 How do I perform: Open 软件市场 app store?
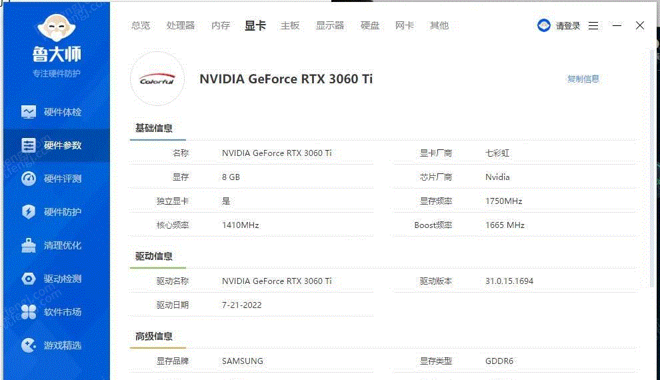pos(57,312)
